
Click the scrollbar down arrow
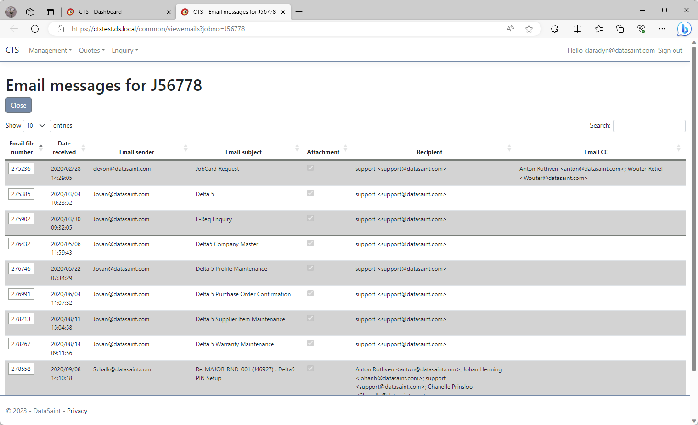click(694, 421)
